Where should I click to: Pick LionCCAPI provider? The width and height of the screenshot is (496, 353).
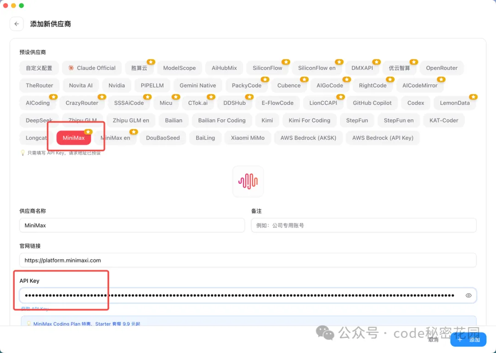click(x=323, y=103)
